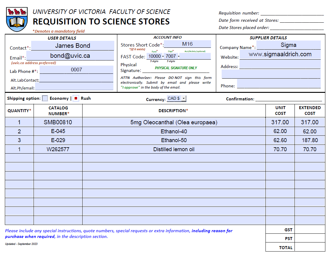This screenshot has width=332, height=257.
Task: Click the University of Victoria crest logo
Action: click(17, 19)
